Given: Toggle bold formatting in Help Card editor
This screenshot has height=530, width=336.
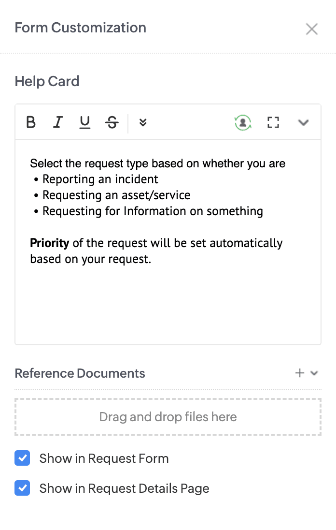Looking at the screenshot, I should coord(31,122).
